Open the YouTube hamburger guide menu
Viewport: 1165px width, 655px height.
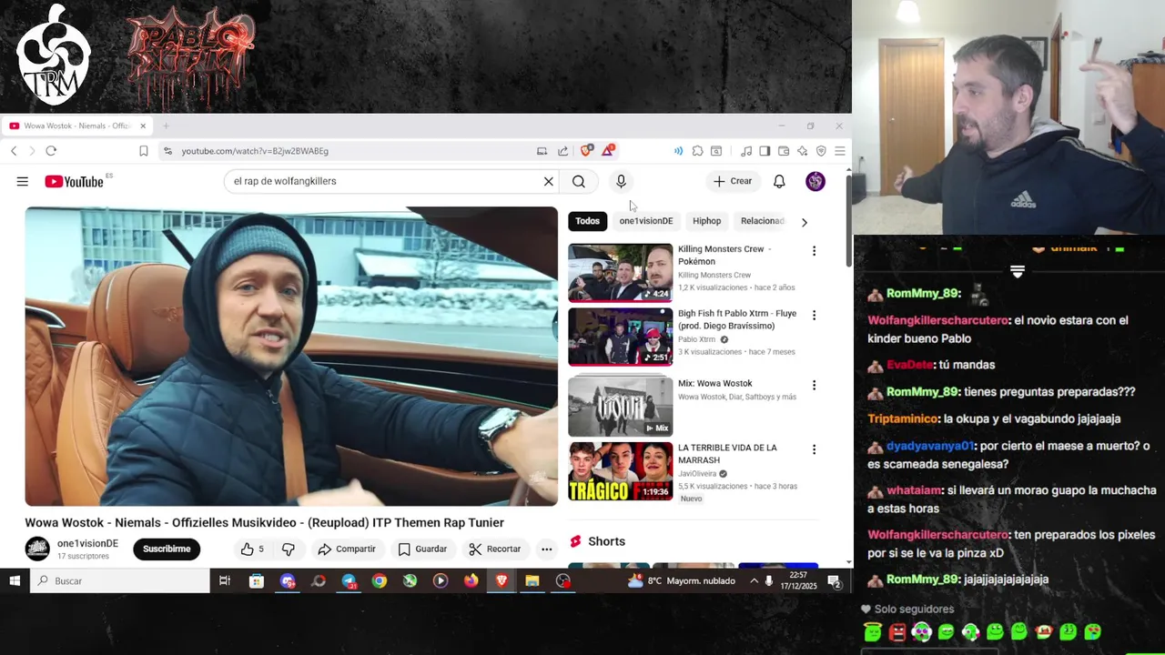point(22,181)
